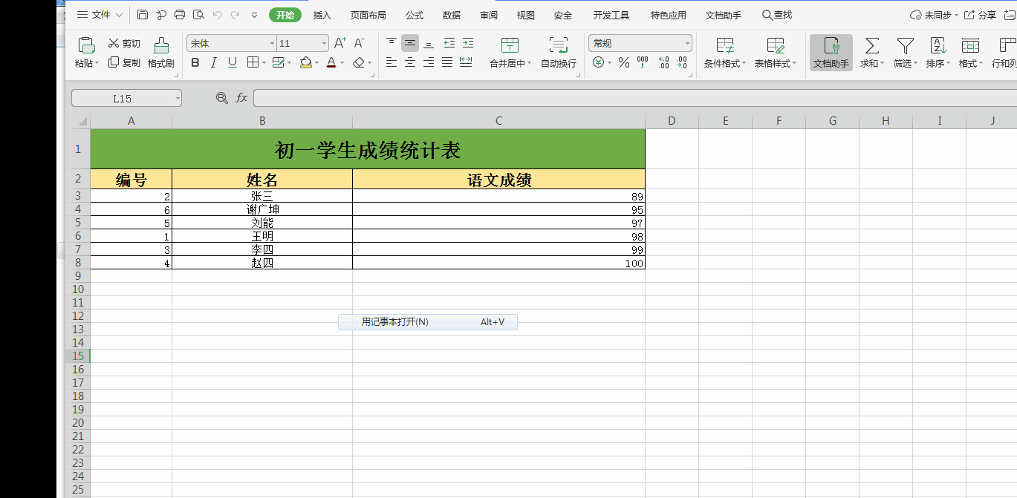1017x498 pixels.
Task: Click the thousands separator icon
Action: [x=643, y=63]
